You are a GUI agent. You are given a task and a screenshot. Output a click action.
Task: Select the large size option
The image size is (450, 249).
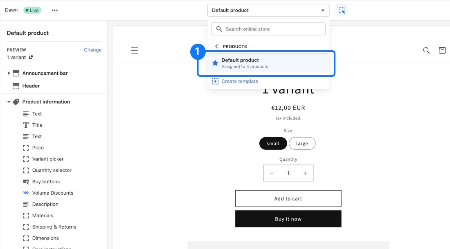click(x=302, y=144)
